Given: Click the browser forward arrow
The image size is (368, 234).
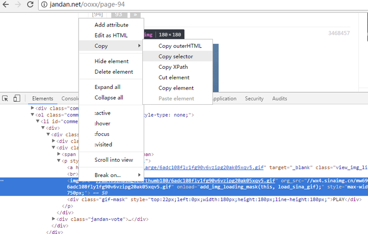Looking at the screenshot, I should tap(18, 4).
